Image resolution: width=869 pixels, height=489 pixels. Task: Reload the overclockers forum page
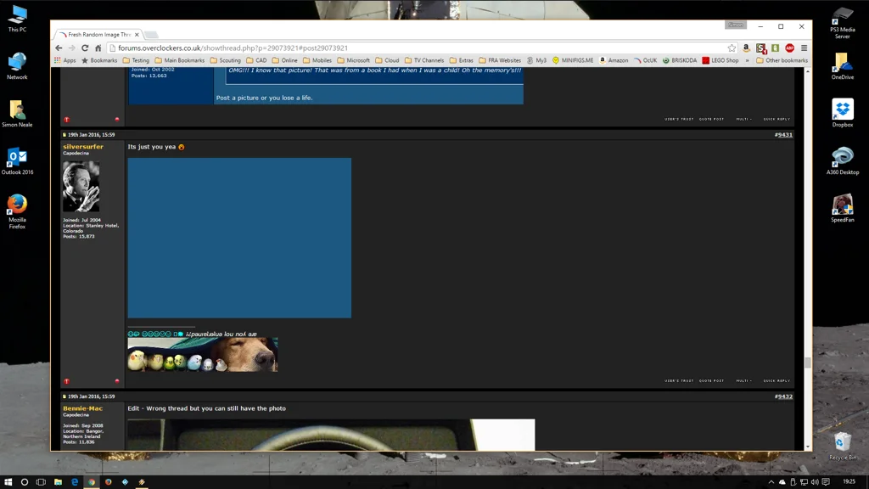[85, 48]
